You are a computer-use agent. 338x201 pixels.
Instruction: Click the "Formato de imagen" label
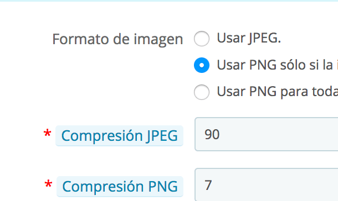117,39
